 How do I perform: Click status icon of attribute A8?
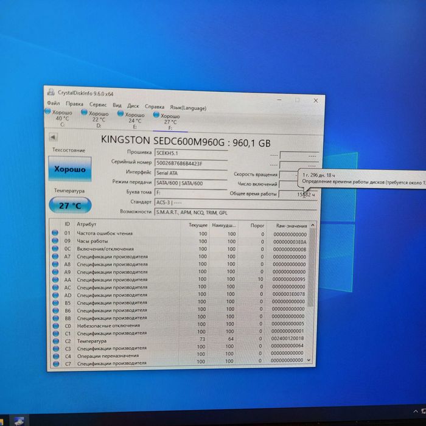pyautogui.click(x=55, y=264)
